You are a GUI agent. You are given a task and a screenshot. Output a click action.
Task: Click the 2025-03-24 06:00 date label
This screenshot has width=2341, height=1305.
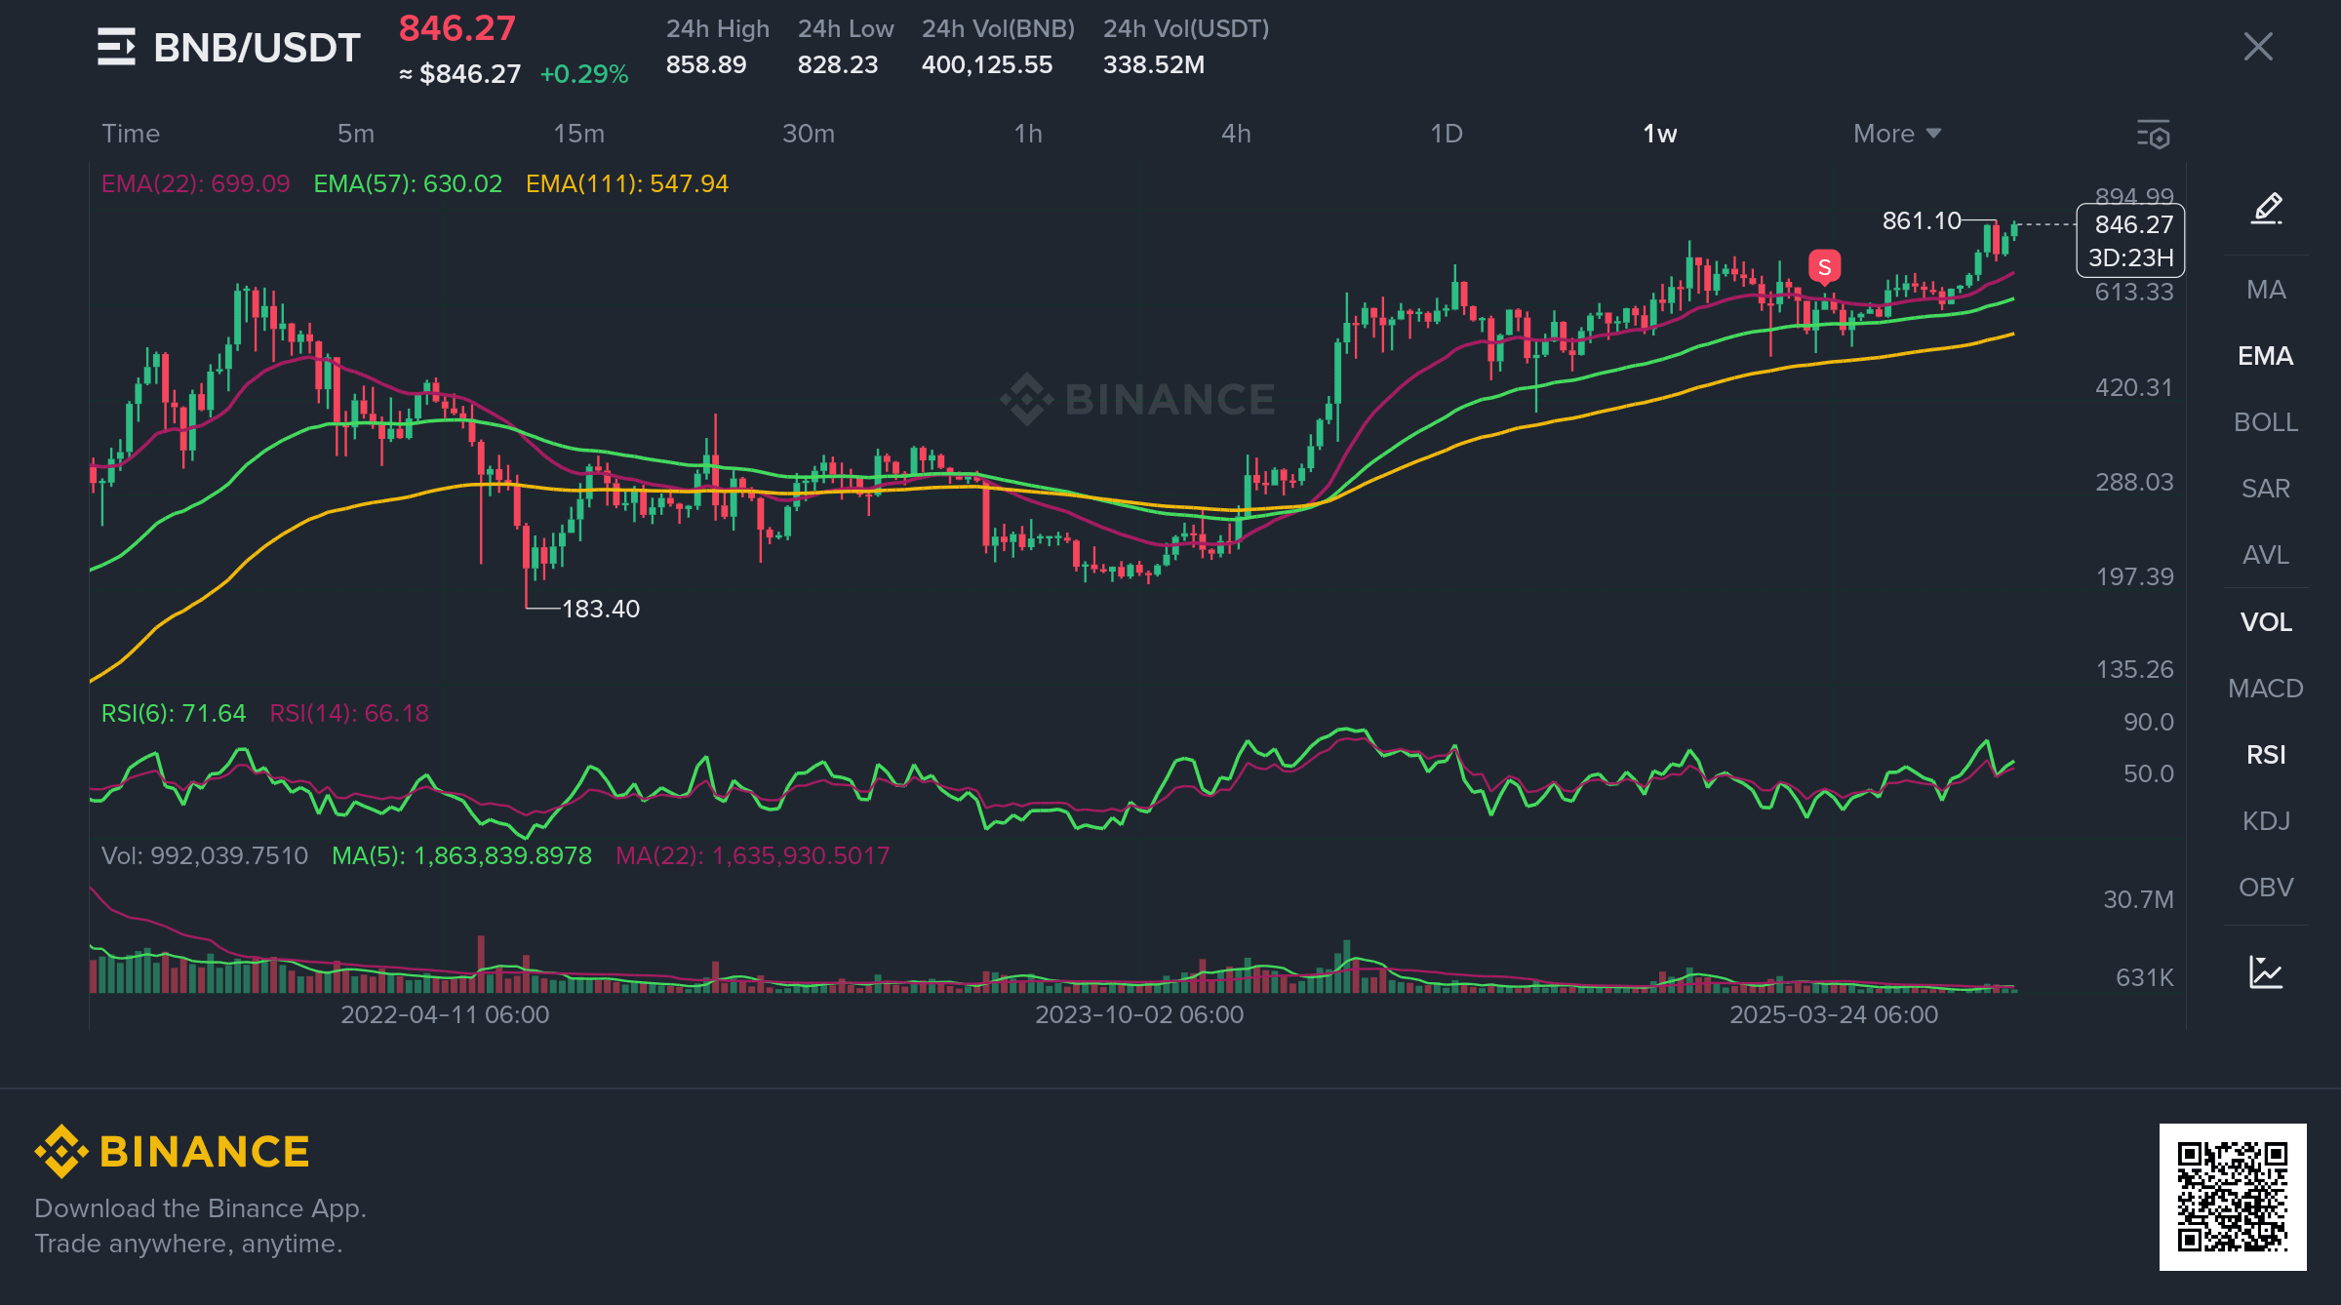pos(1834,1014)
